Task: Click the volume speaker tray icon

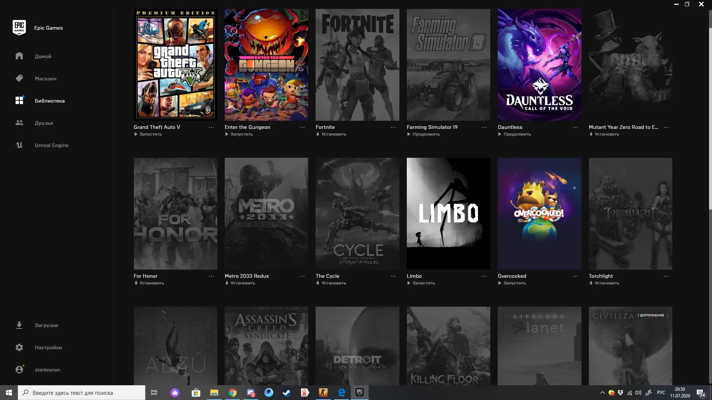Action: coord(638,393)
